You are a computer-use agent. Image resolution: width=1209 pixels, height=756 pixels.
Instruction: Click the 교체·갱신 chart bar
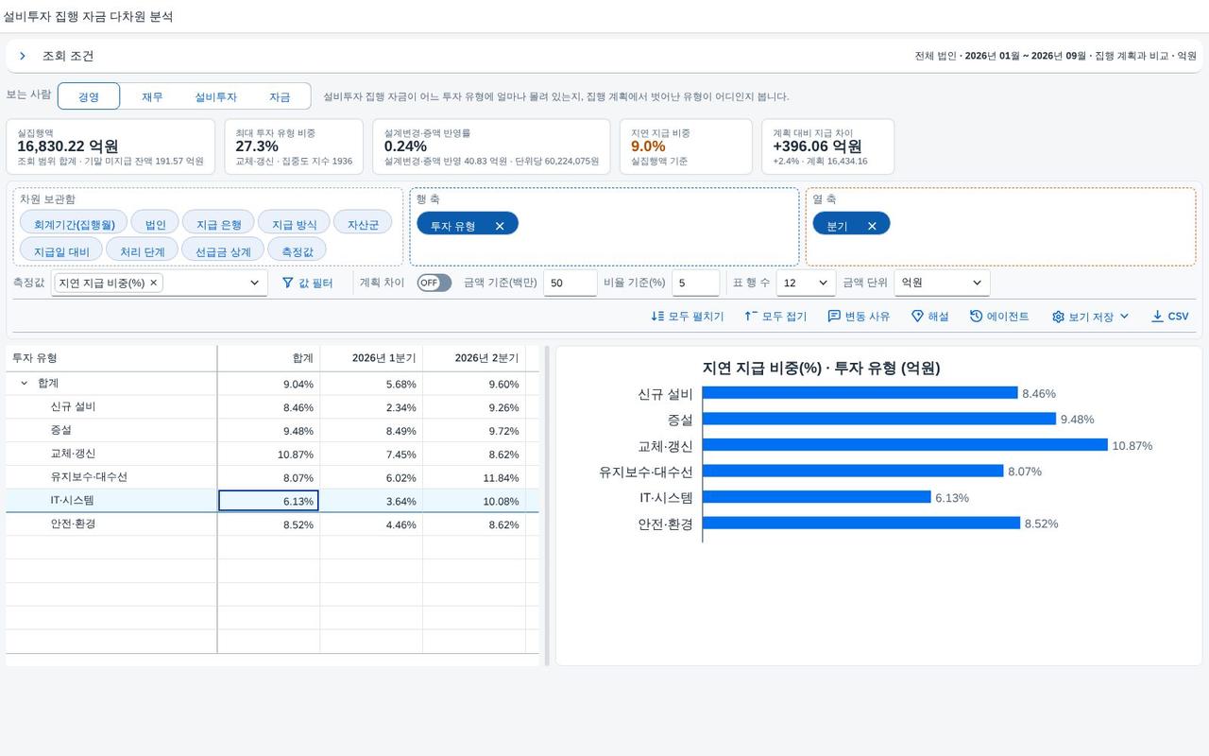905,445
